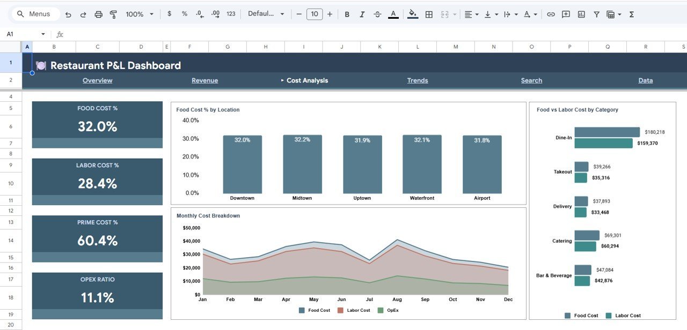Create a filter using the funnel icon
687x330 pixels.
pos(596,14)
